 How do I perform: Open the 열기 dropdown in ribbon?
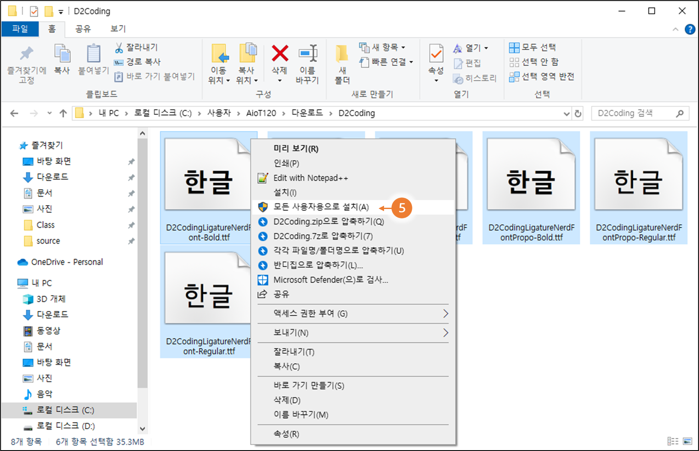point(471,48)
